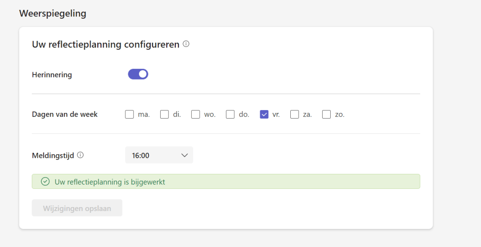Image resolution: width=481 pixels, height=247 pixels.
Task: Tick the zo. checkbox
Action: click(x=326, y=114)
